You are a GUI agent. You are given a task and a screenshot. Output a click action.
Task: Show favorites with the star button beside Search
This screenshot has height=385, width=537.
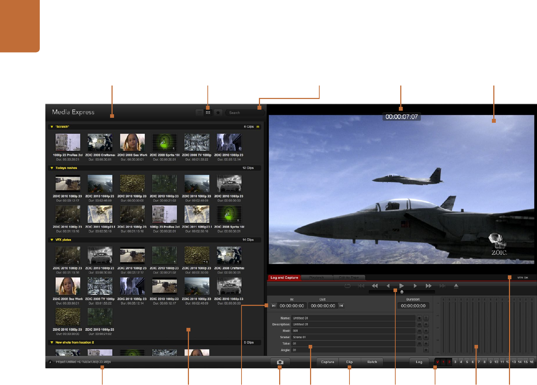[218, 112]
